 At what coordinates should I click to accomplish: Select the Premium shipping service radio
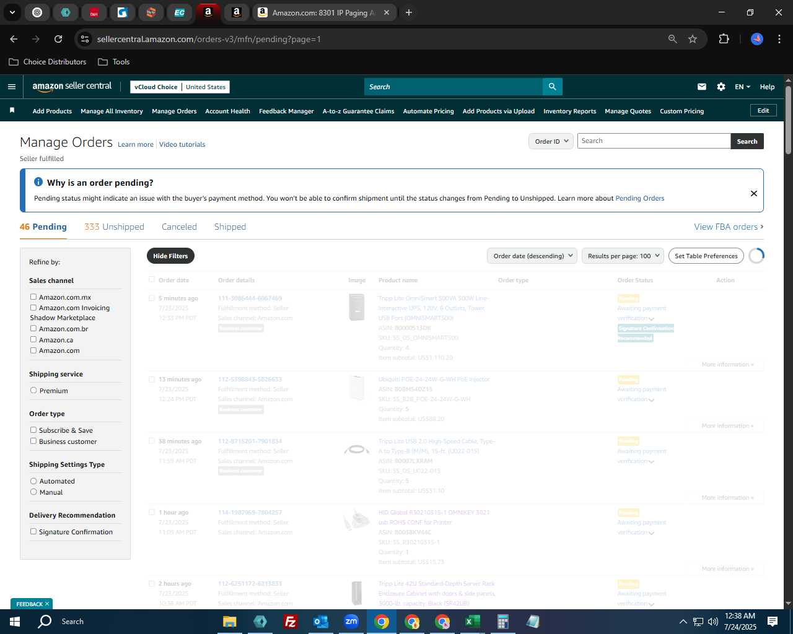tap(33, 390)
